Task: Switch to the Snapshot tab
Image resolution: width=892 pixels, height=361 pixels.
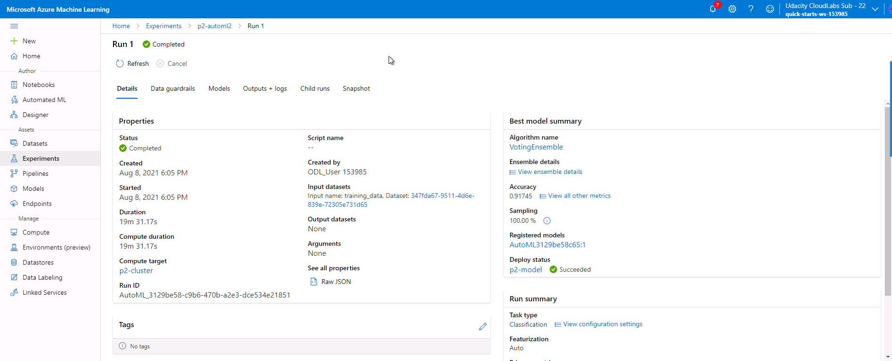Action: tap(357, 88)
